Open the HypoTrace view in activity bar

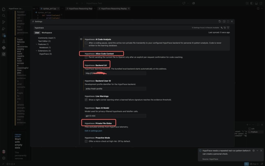tap(4, 54)
